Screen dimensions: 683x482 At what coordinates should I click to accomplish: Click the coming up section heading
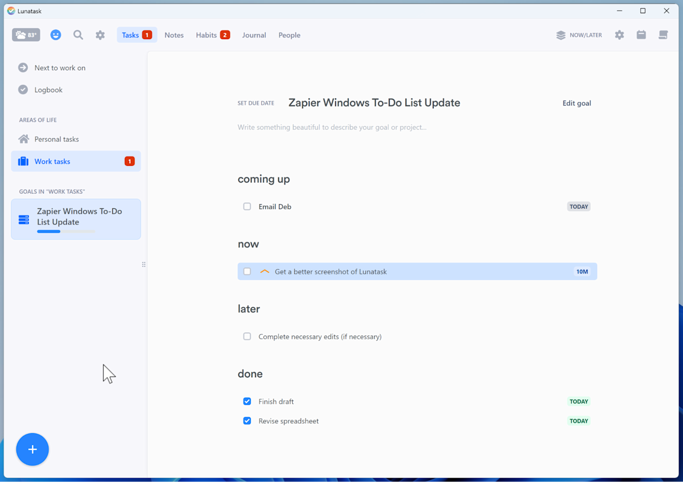[264, 179]
